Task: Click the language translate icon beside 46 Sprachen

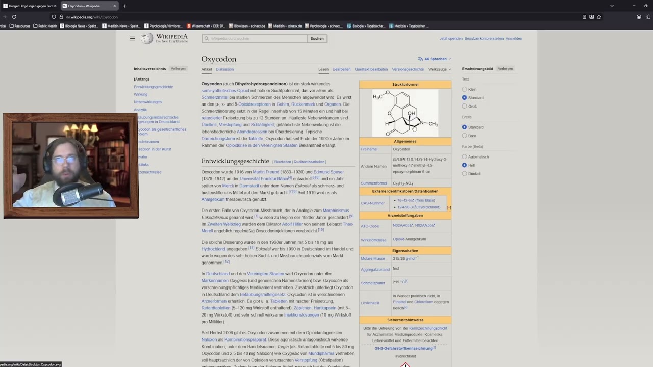Action: (x=420, y=59)
